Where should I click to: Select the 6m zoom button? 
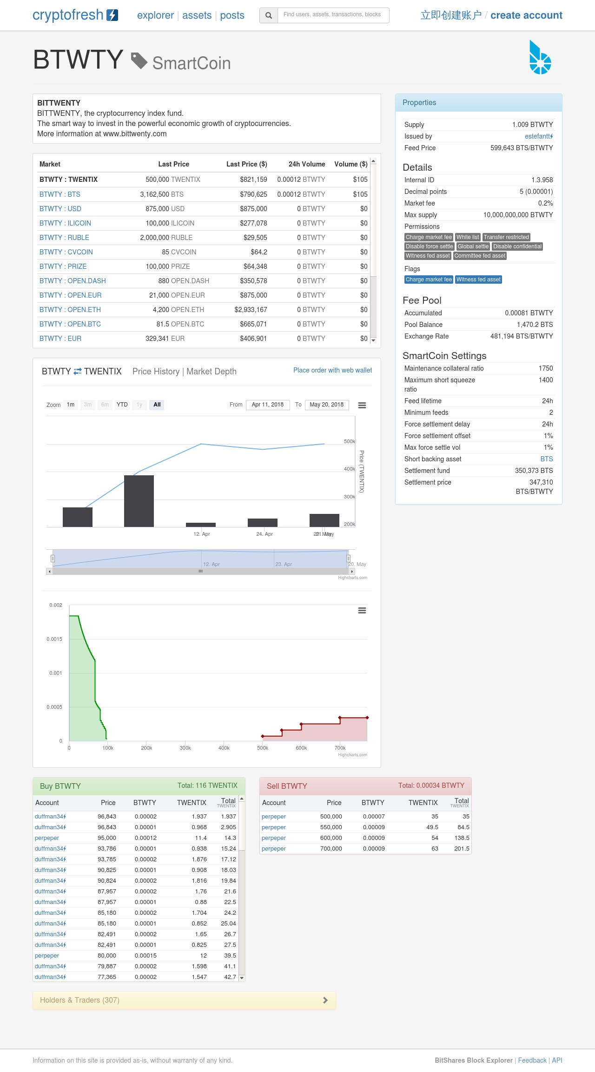pos(105,405)
